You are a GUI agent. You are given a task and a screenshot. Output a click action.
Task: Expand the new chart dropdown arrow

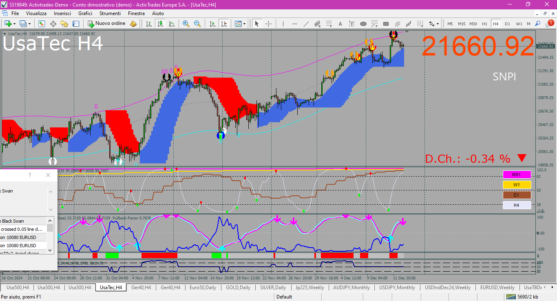14,24
